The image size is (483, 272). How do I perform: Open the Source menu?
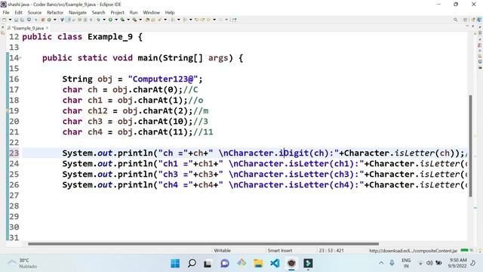click(x=35, y=12)
